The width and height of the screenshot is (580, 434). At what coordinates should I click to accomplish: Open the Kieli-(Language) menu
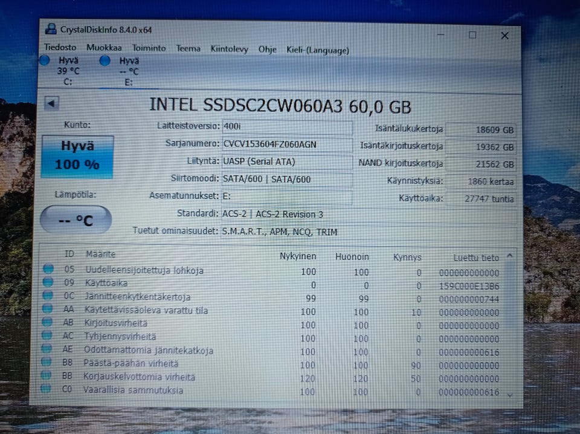pos(318,50)
